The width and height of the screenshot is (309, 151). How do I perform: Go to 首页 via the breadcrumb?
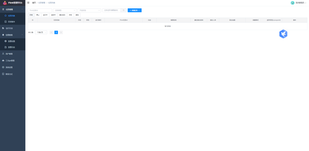(34, 3)
